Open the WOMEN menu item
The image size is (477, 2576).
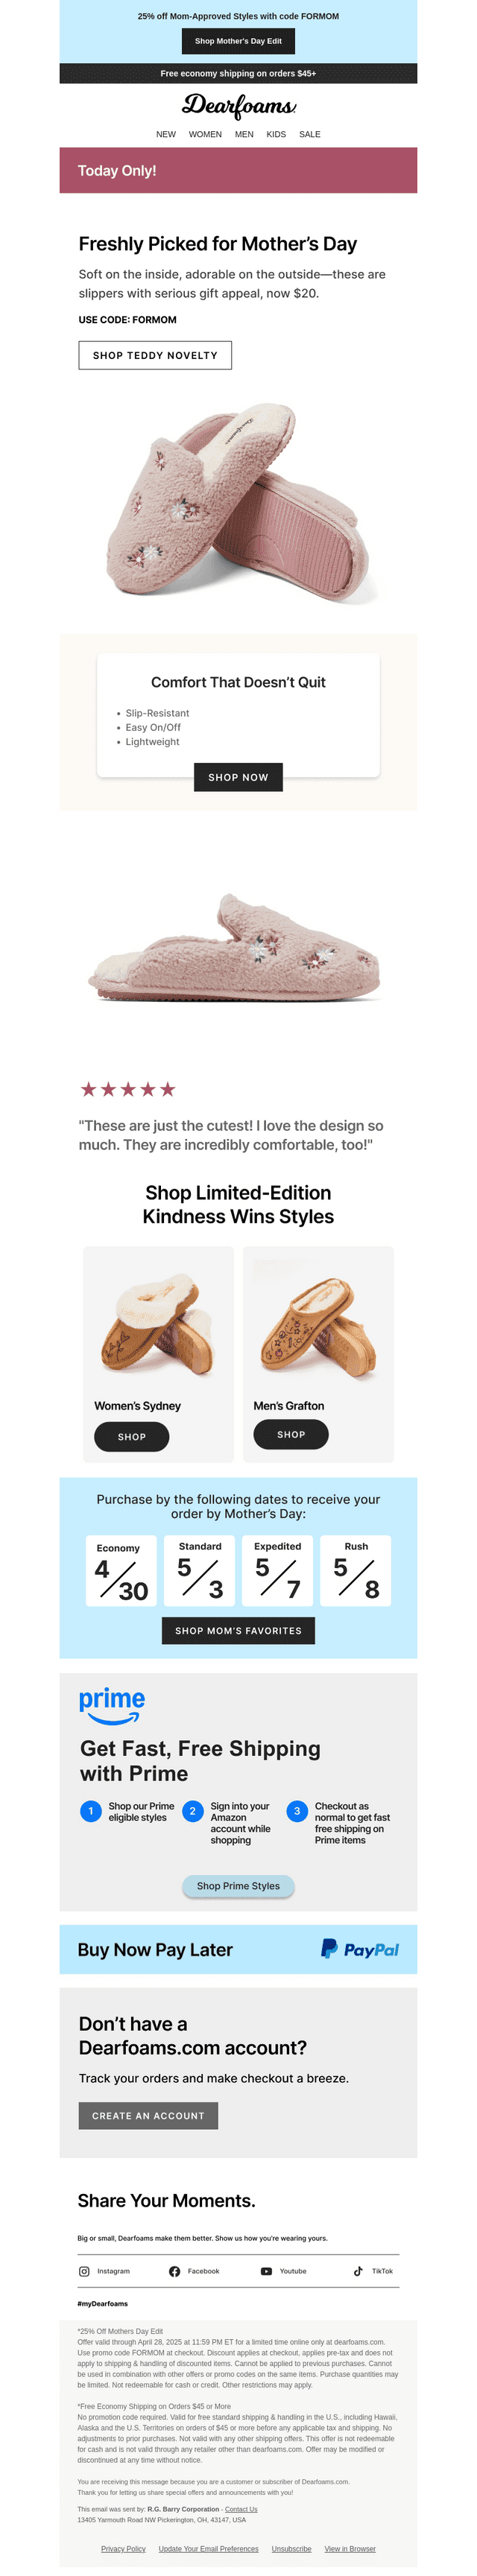205,134
